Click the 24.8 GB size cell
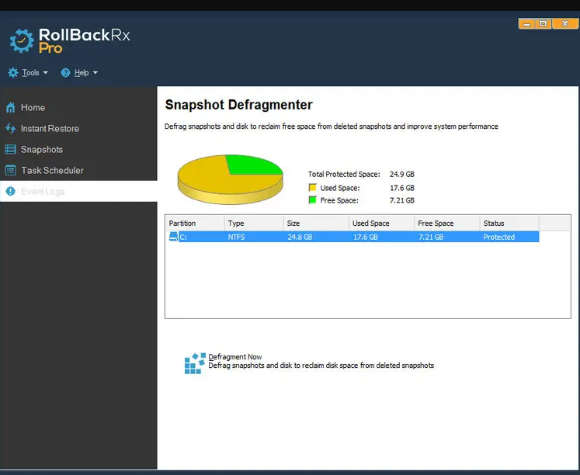Screen dimensions: 580x475 300,237
